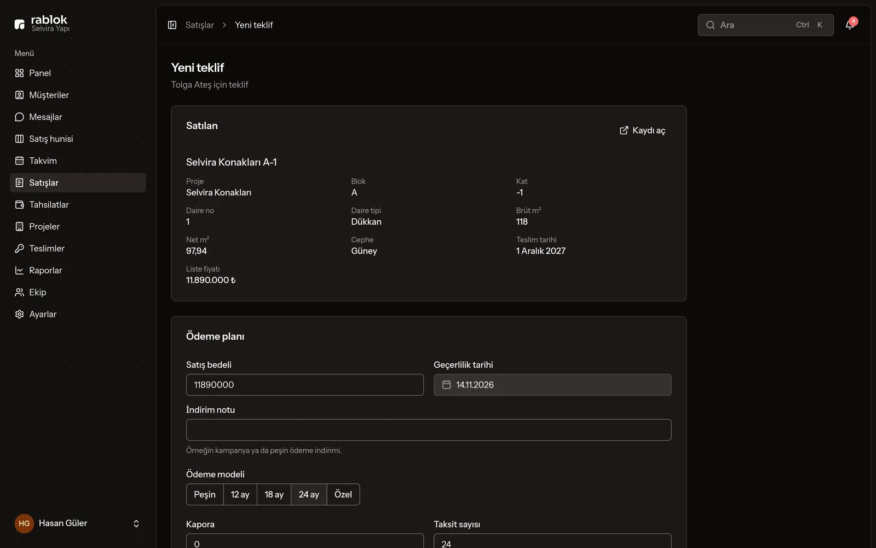Screen dimensions: 876x548
Task: Click into the Ara search box
Action: tap(765, 25)
